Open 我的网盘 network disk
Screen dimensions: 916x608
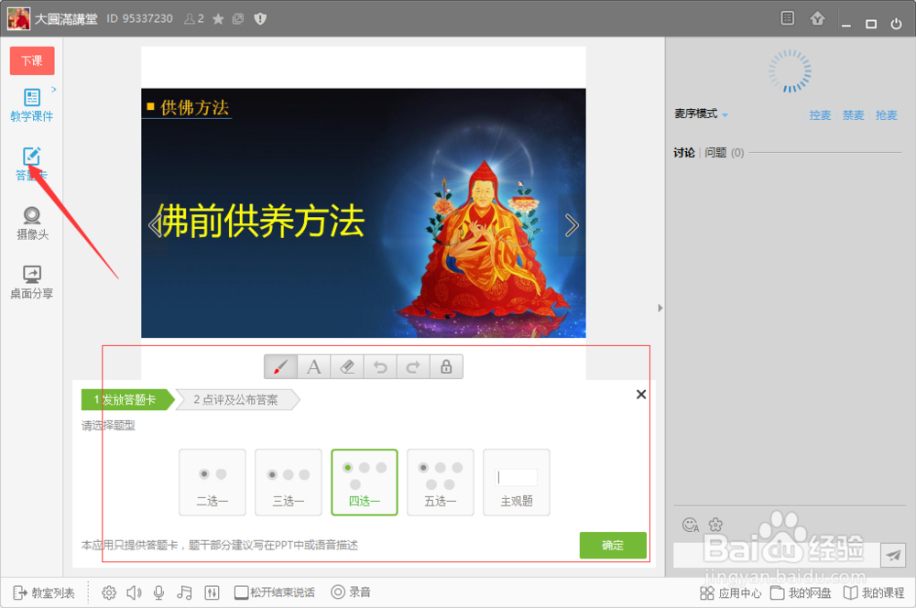(801, 592)
